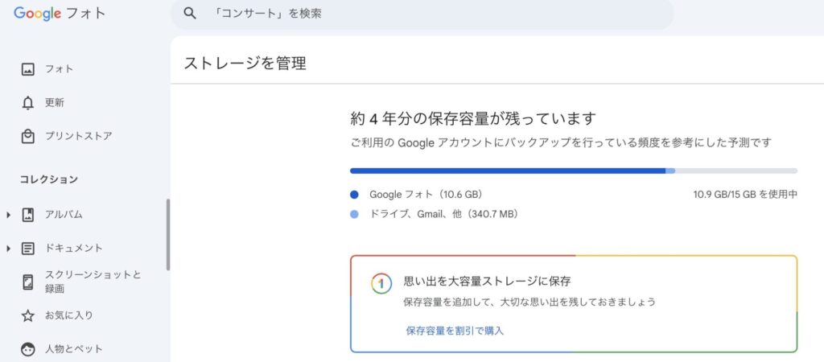Open the プリントストア menu item
The height and width of the screenshot is (362, 824).
78,136
